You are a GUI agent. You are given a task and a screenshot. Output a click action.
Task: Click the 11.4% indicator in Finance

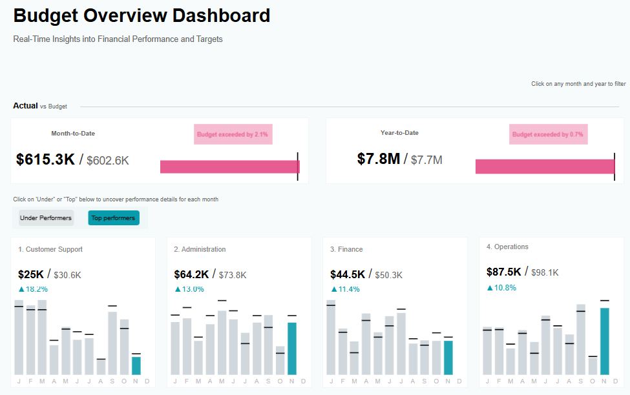click(346, 289)
